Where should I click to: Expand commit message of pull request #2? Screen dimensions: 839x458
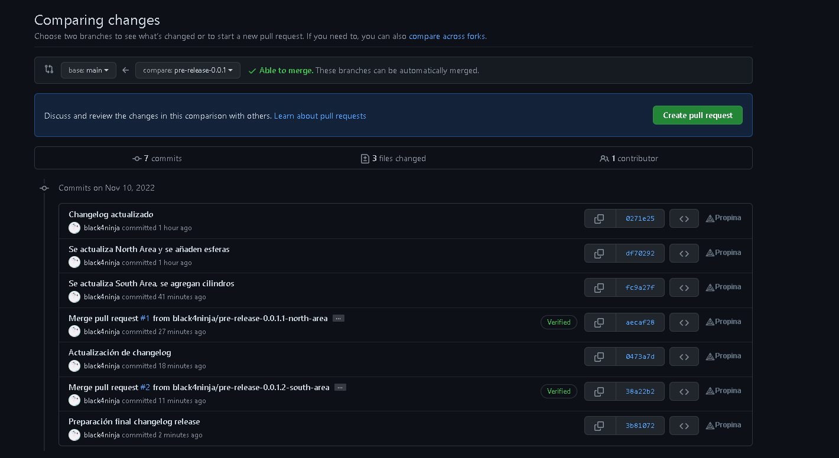tap(340, 387)
